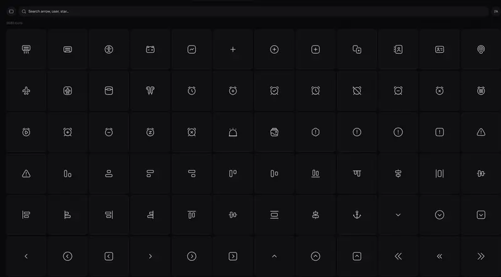The width and height of the screenshot is (501, 277).
Task: Choose the siren alarm light icon
Action: click(233, 132)
